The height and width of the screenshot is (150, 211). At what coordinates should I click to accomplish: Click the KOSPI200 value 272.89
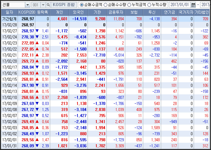[28, 43]
